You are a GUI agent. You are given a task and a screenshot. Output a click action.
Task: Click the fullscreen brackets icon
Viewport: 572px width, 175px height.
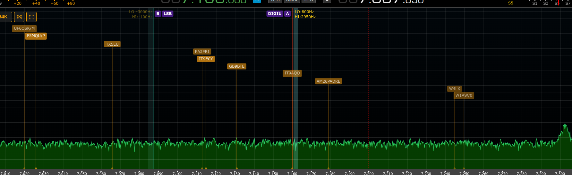click(x=31, y=17)
